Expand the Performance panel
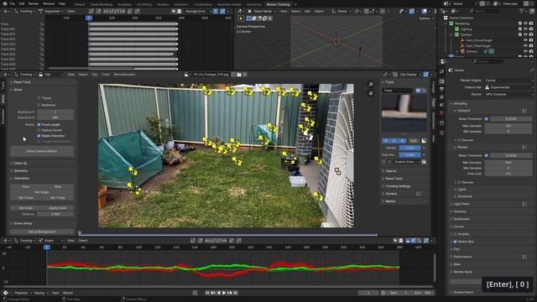 click(x=462, y=257)
